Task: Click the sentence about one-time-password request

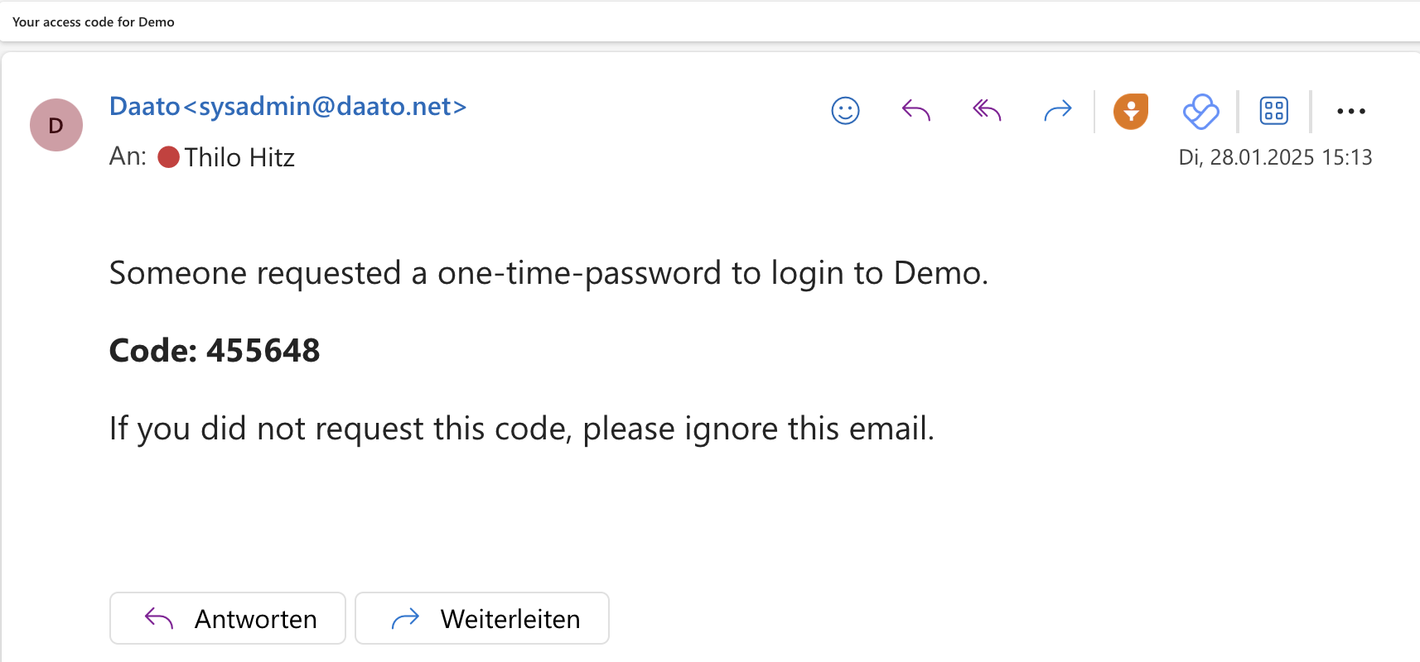Action: pyautogui.click(x=548, y=273)
